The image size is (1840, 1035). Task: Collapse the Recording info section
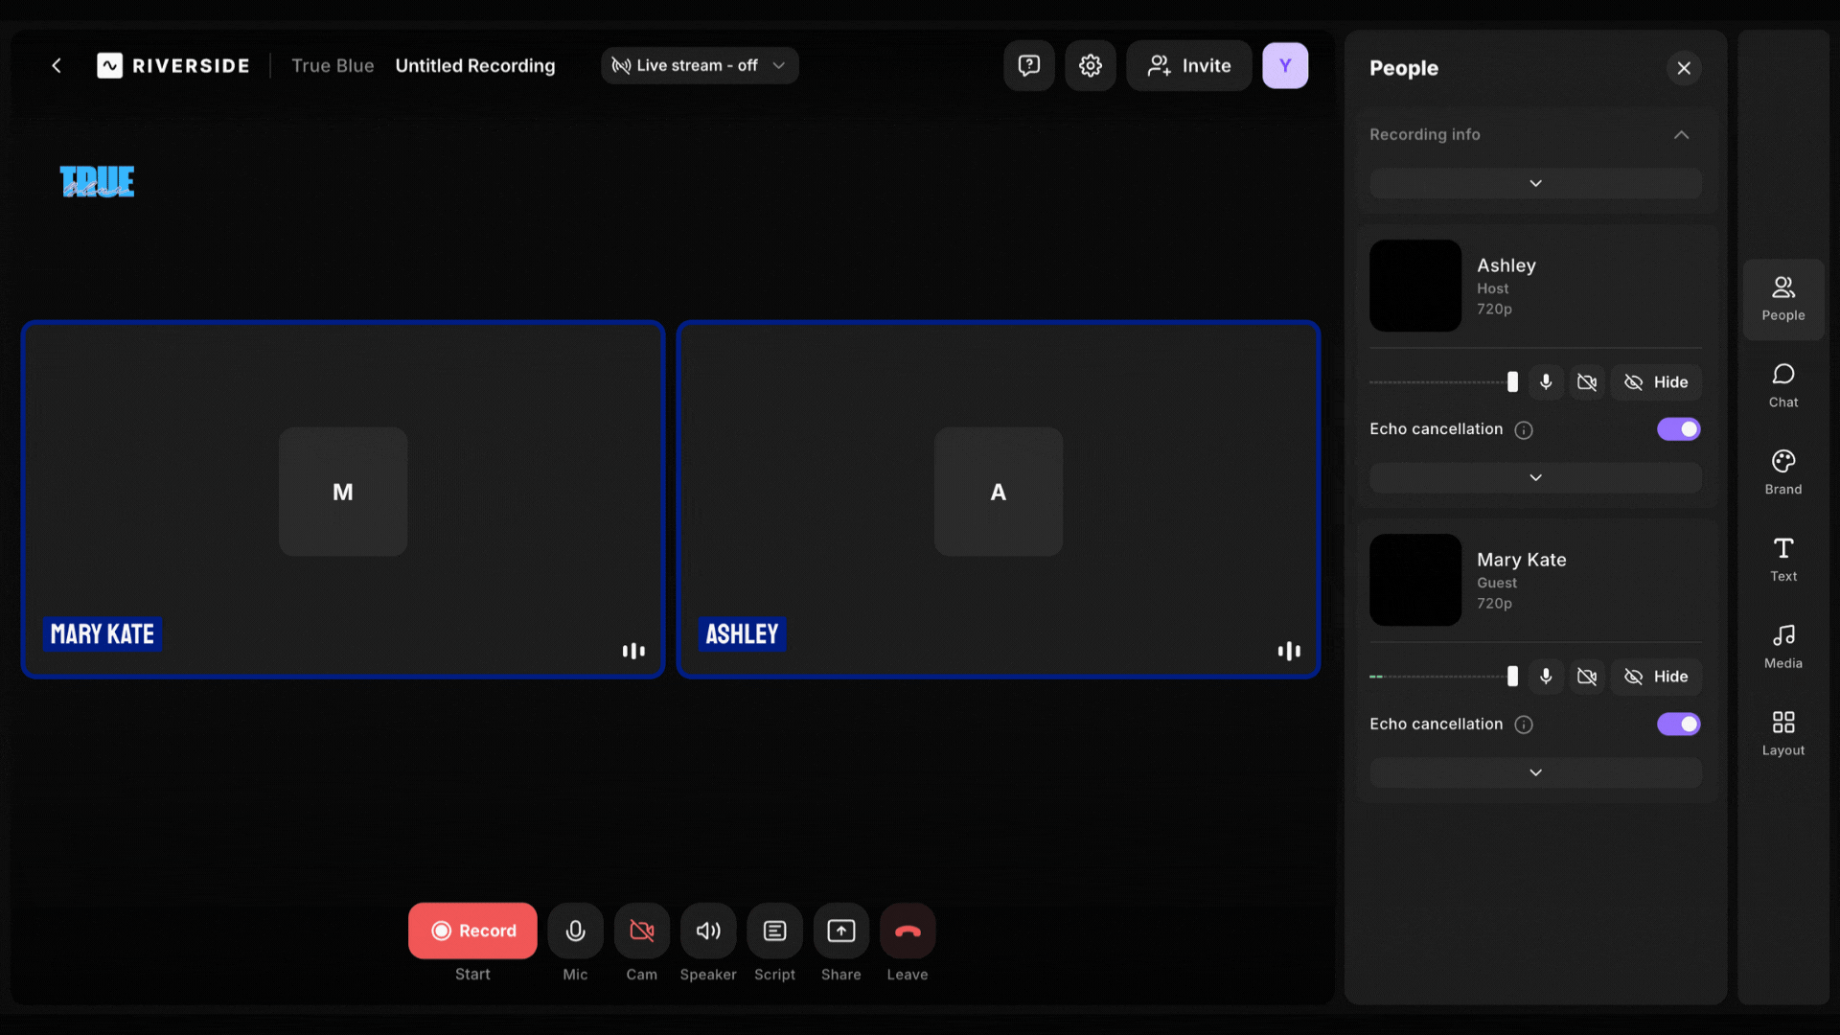coord(1681,135)
